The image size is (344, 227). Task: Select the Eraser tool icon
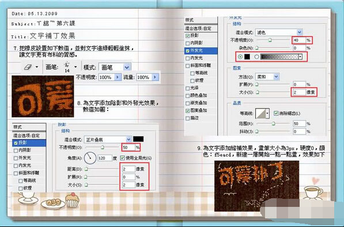[x=28, y=67]
